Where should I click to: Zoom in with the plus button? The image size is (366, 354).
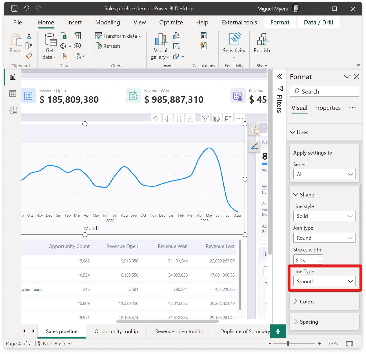[x=319, y=344]
